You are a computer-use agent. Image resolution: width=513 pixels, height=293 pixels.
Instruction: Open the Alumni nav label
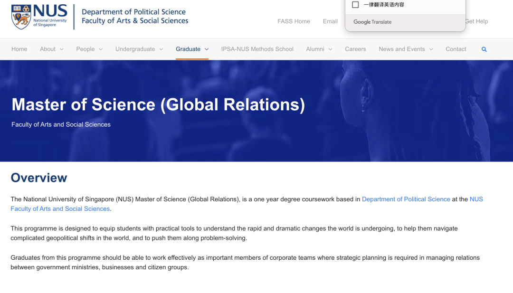coord(315,49)
